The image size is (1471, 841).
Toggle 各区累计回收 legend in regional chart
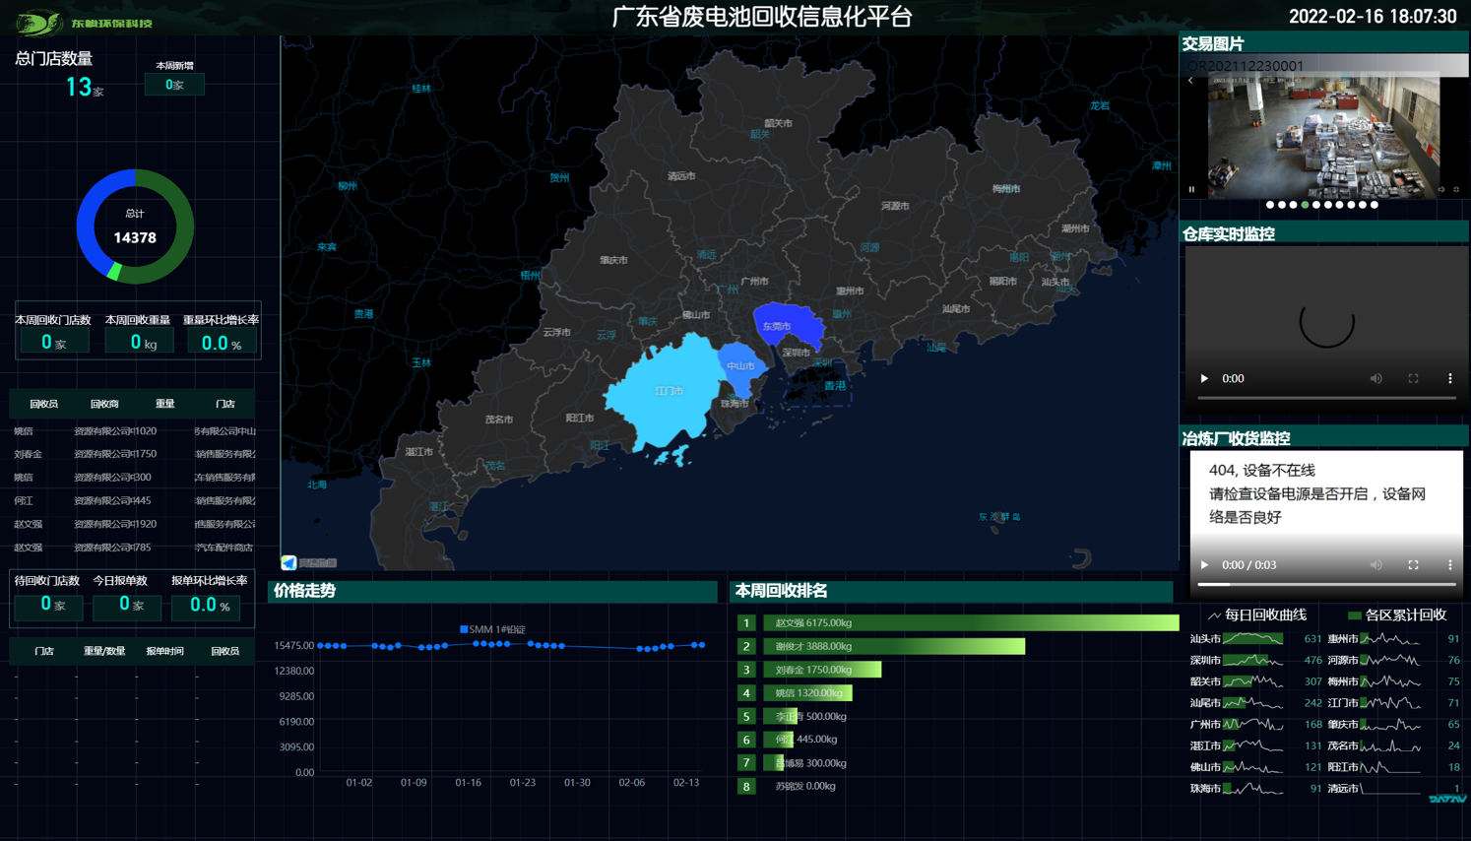click(x=1397, y=615)
